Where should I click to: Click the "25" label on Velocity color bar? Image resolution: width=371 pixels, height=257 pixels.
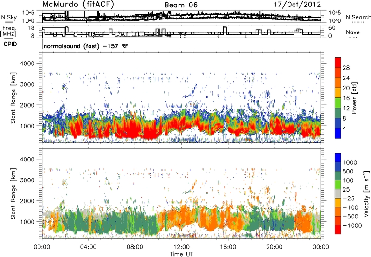[346, 189]
